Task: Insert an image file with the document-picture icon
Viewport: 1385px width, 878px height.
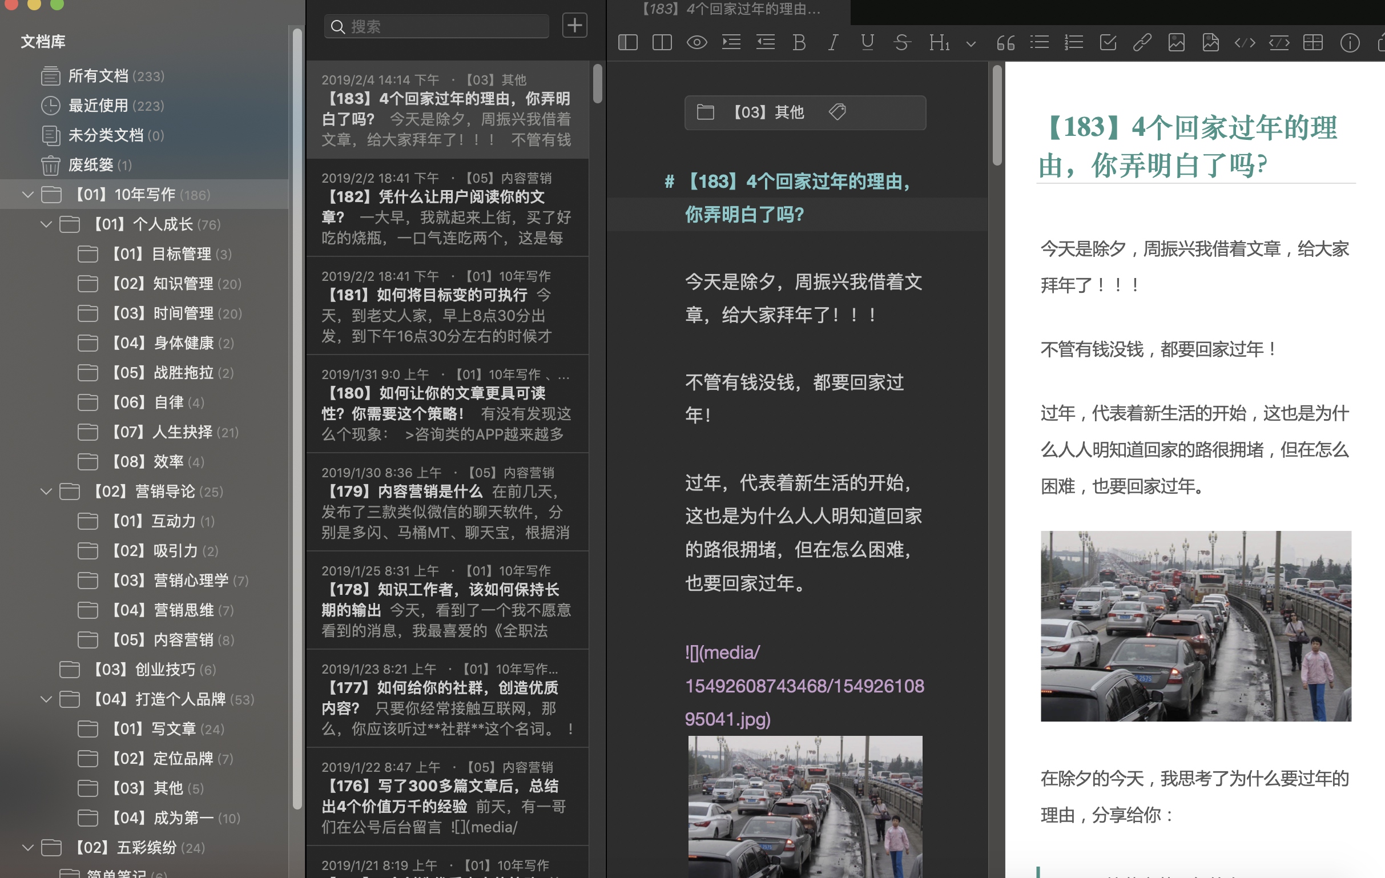Action: pyautogui.click(x=1210, y=43)
